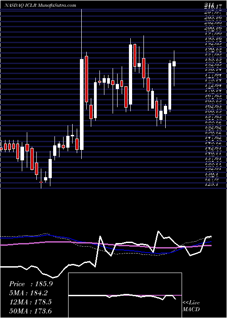The width and height of the screenshot is (227, 318).
Task: Click the 190.15 price axis label
Action: (212, 50)
